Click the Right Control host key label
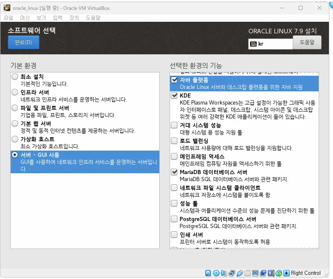Image resolution: width=333 pixels, height=279 pixels. click(305, 273)
